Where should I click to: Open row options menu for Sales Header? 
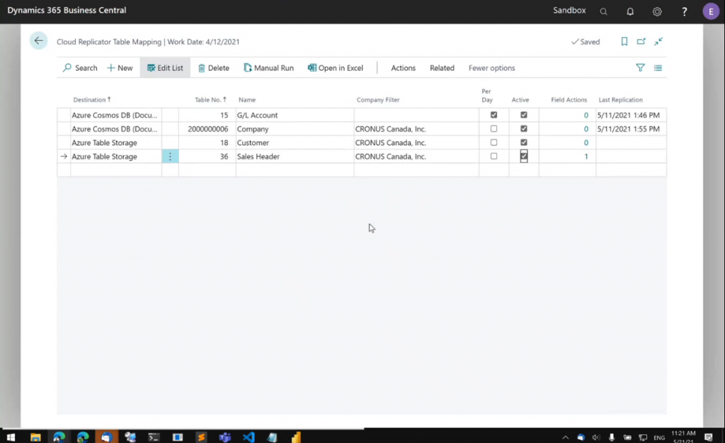[170, 156]
